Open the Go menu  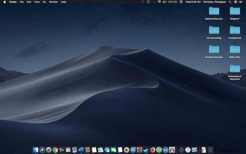pyautogui.click(x=44, y=2)
